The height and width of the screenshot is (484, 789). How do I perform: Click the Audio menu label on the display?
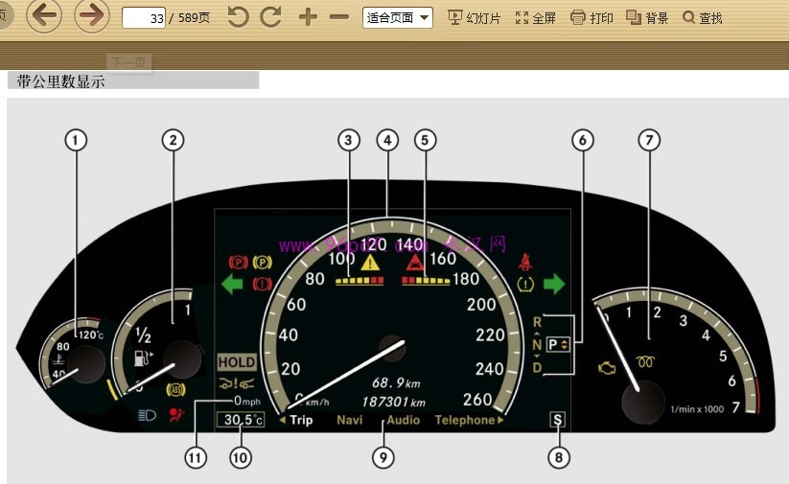click(403, 420)
